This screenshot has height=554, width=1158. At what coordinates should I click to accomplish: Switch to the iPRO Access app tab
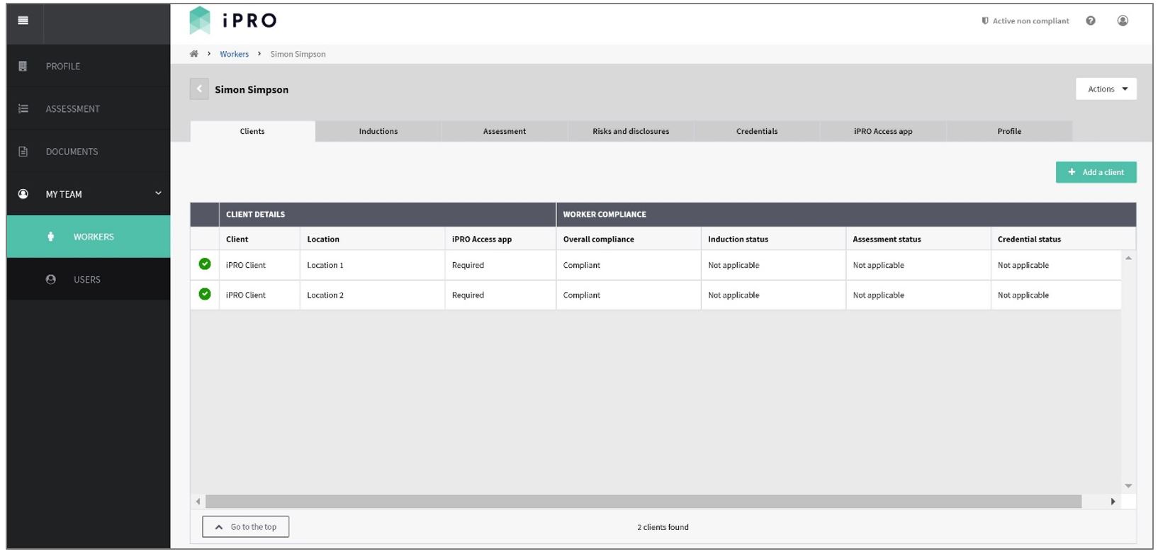pos(883,131)
